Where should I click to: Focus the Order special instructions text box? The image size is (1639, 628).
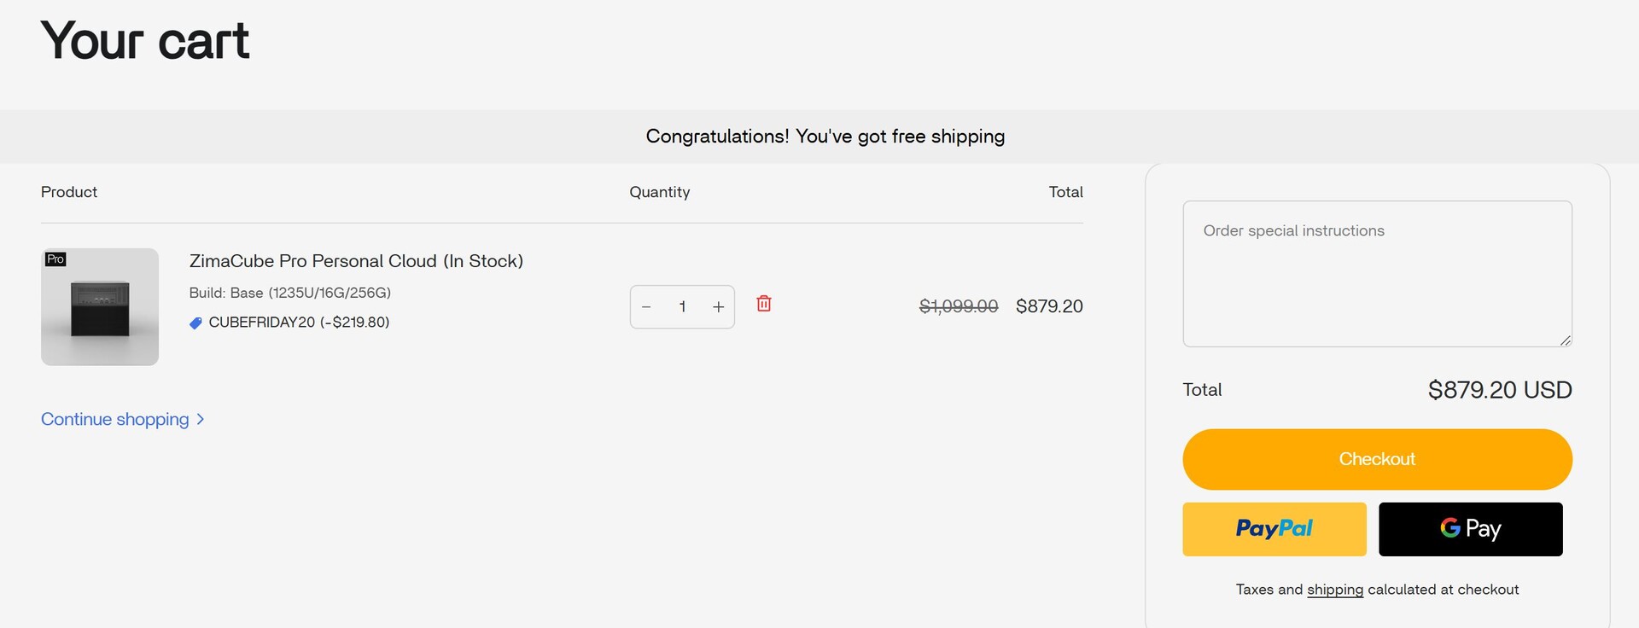point(1376,273)
